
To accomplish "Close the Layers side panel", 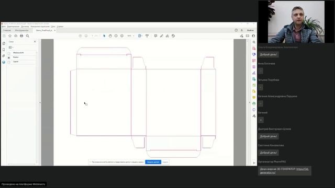I will point(35,42).
